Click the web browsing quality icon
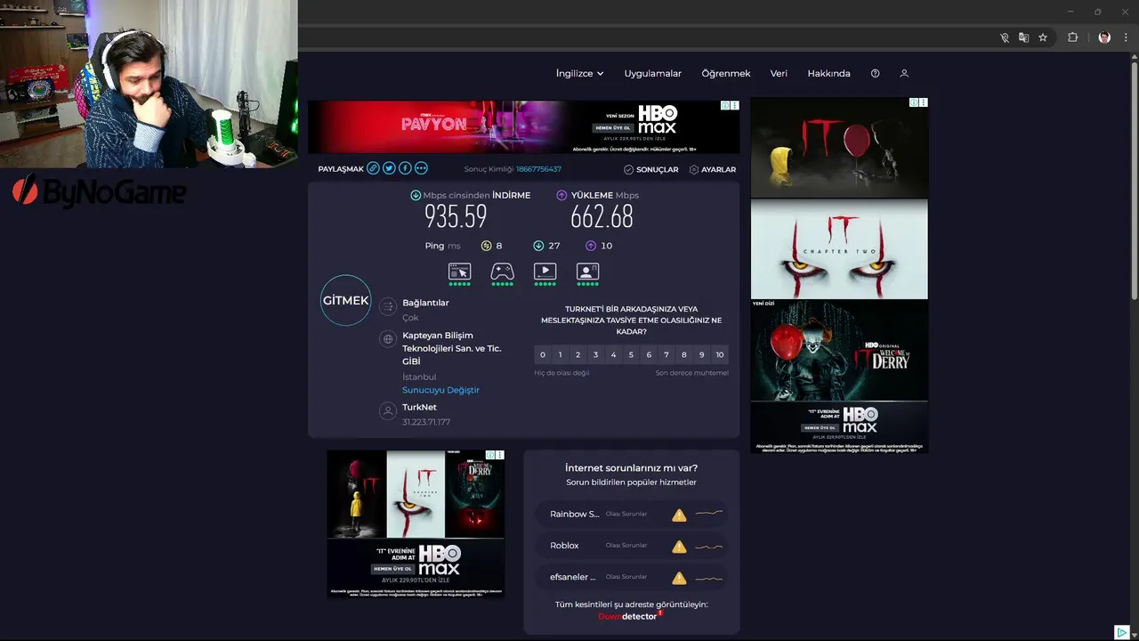1139x641 pixels. 459,272
